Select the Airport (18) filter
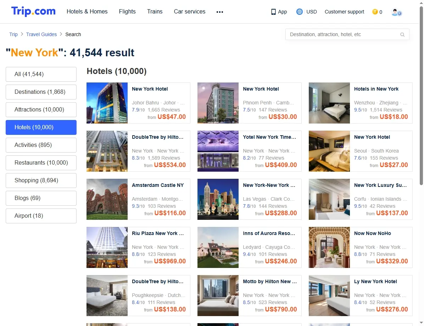The width and height of the screenshot is (424, 326). (41, 216)
